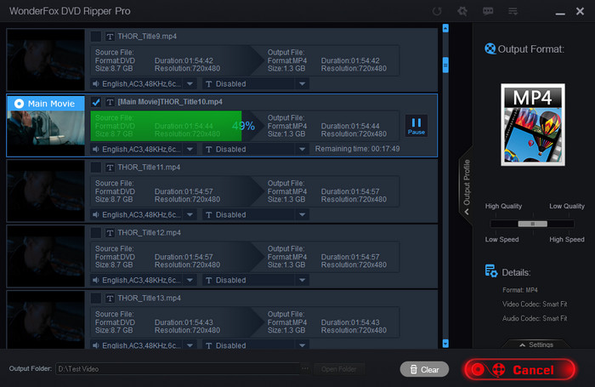Check the THOR_Title12.mp4 checkbox
The width and height of the screenshot is (595, 387).
[95, 233]
